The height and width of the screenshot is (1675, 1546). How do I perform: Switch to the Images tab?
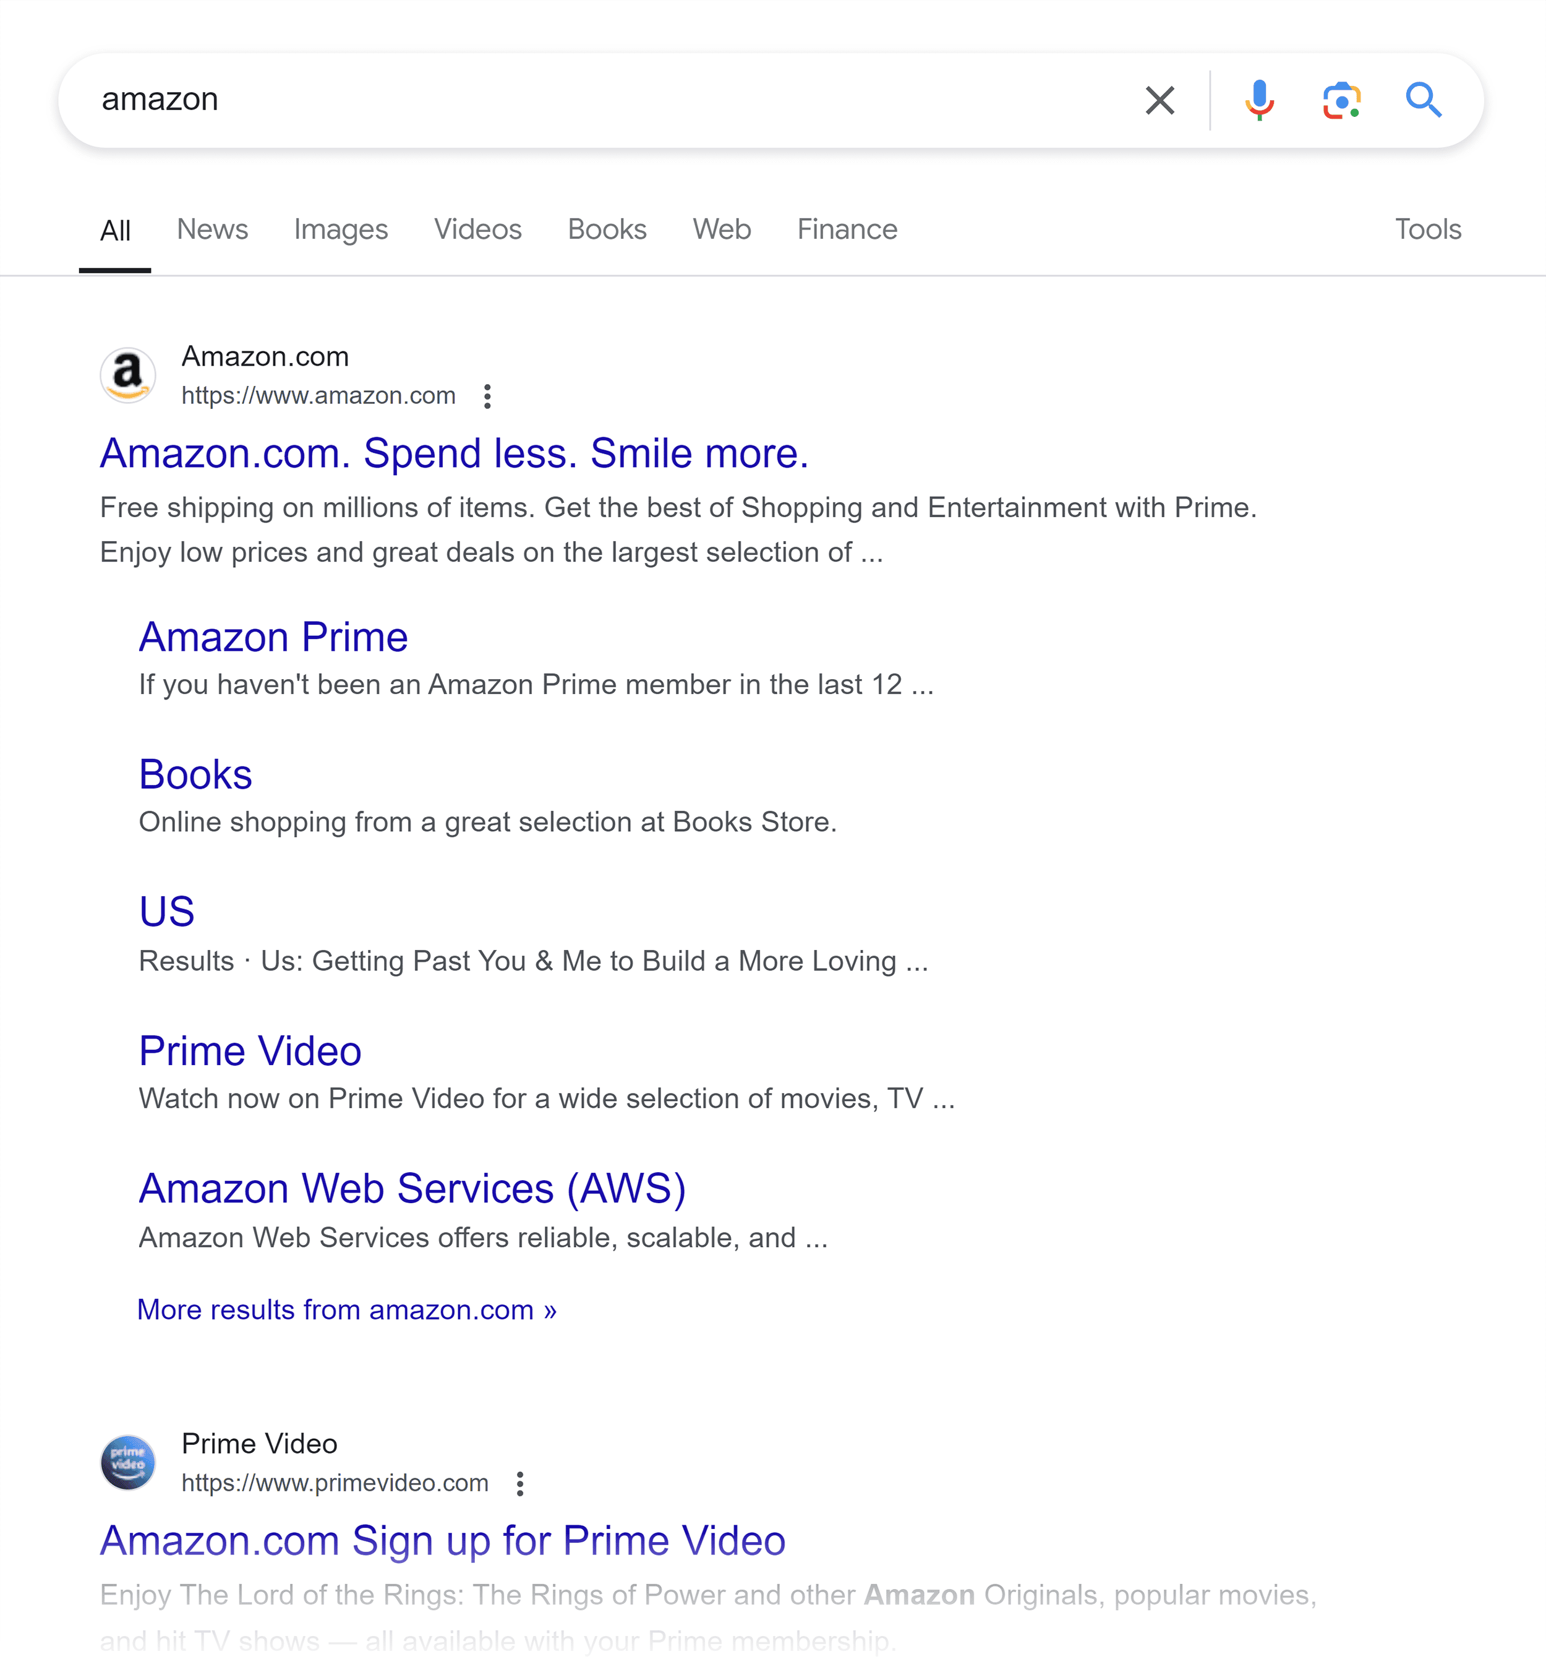(341, 229)
